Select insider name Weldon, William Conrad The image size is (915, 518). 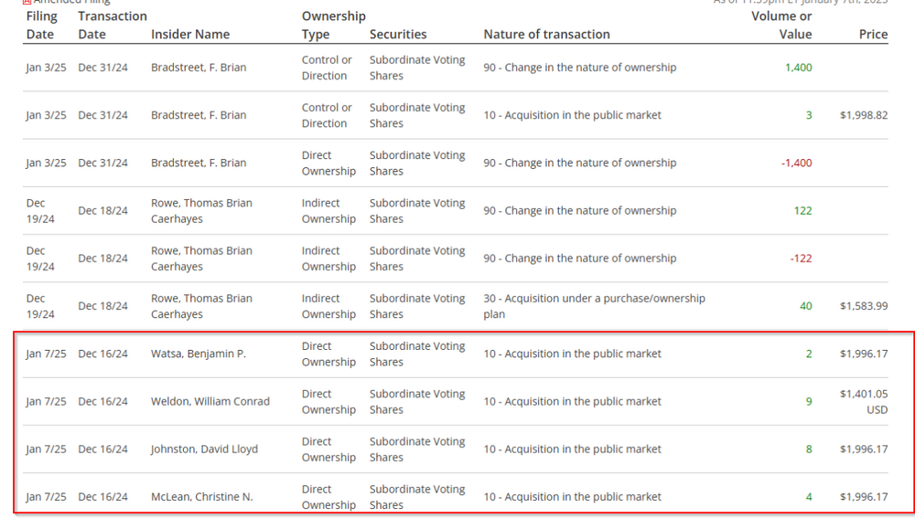pyautogui.click(x=210, y=401)
